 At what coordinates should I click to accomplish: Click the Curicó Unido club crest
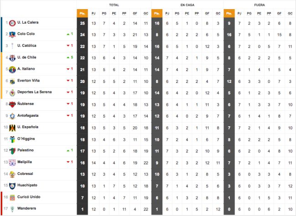click(12, 197)
